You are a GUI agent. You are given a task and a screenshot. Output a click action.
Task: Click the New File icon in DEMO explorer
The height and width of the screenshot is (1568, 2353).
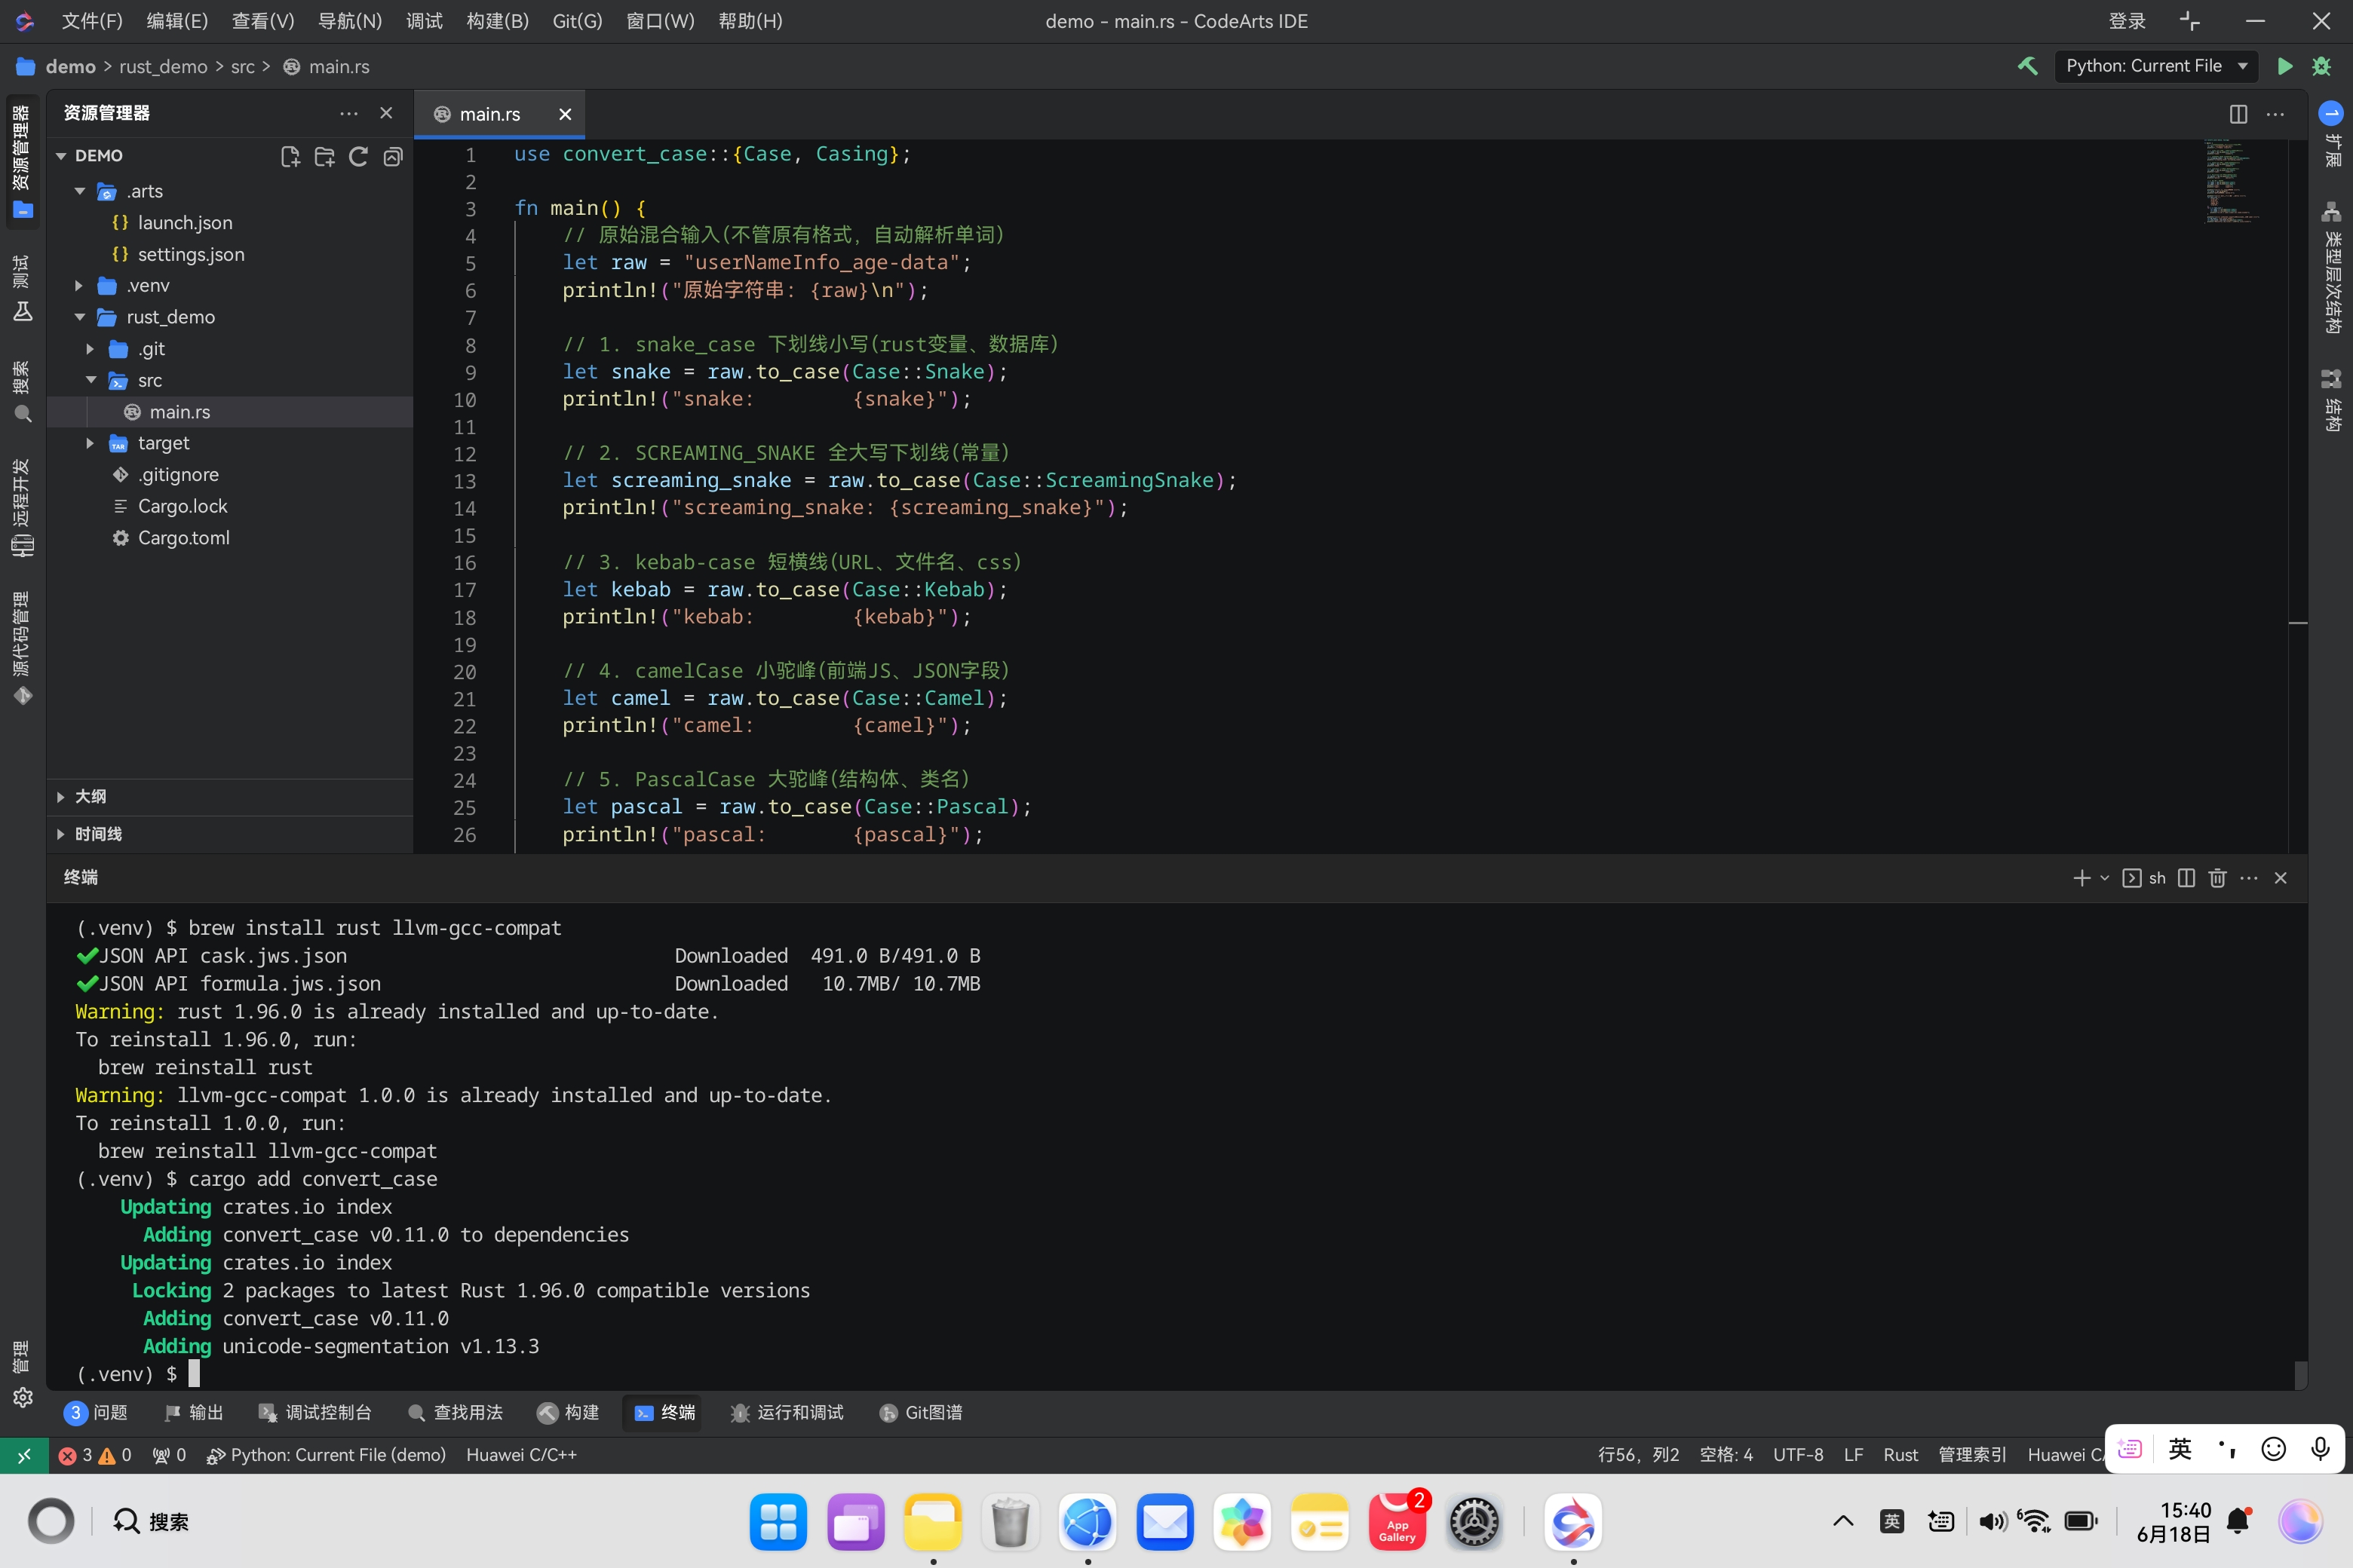tap(290, 156)
